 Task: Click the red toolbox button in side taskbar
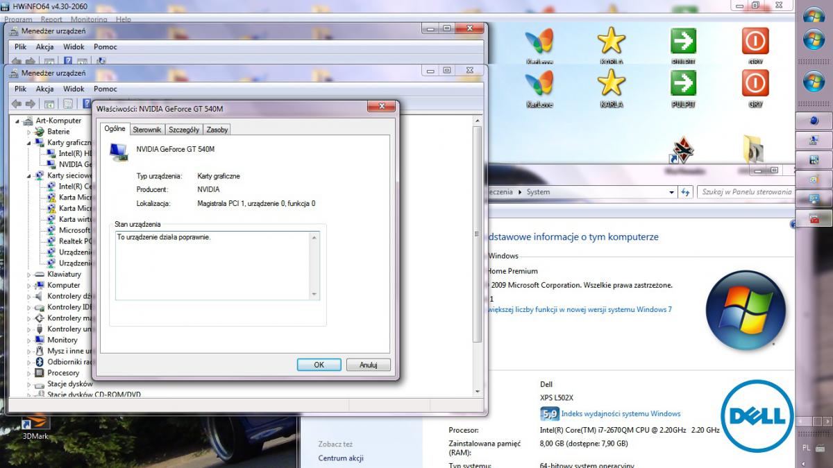click(814, 218)
